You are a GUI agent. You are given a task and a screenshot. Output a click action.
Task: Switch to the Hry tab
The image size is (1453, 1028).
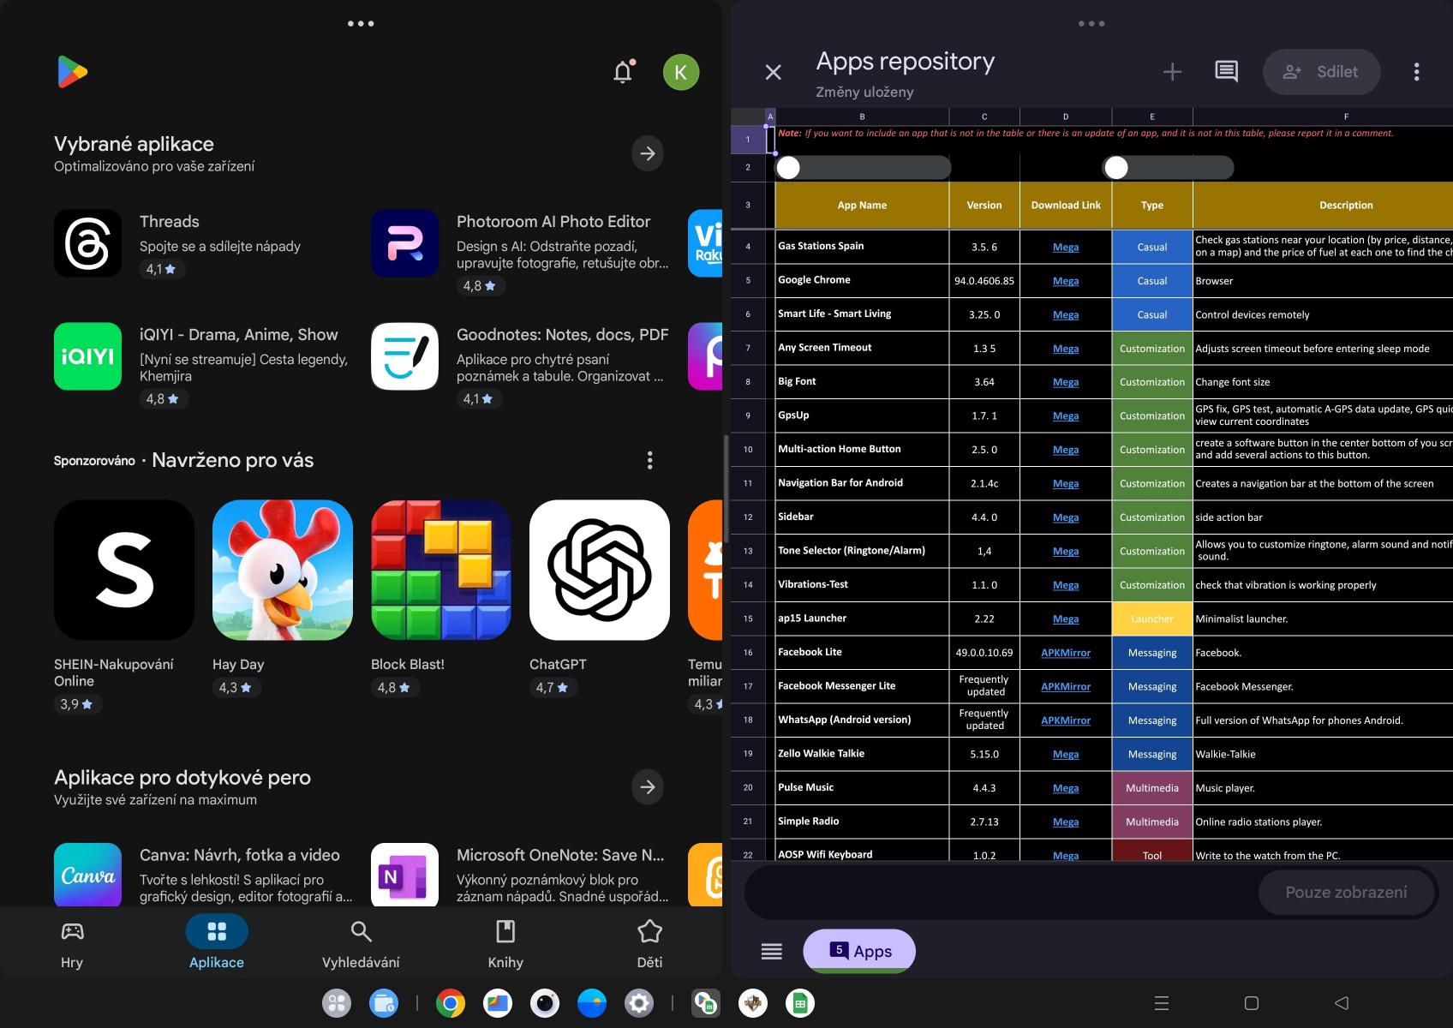[x=72, y=944]
